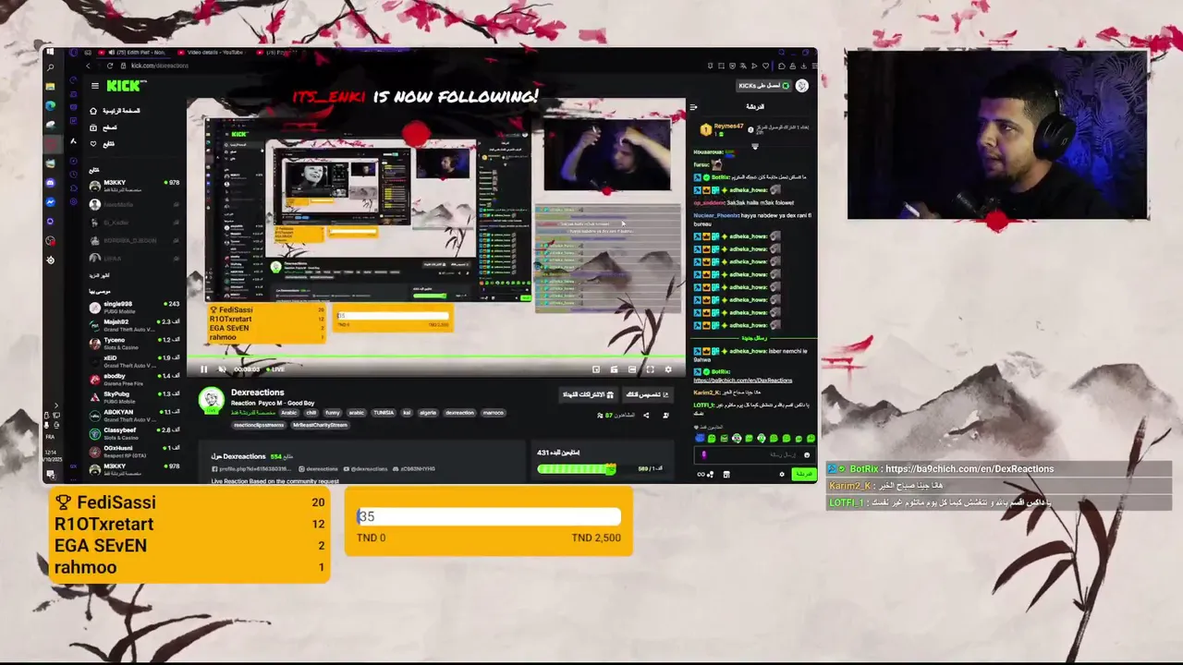Click the green stream progress bar
The height and width of the screenshot is (665, 1183).
click(x=436, y=357)
